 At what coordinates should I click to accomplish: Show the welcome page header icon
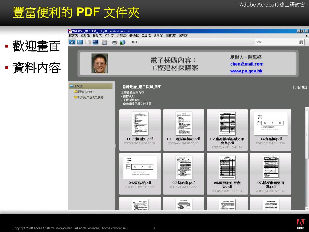coord(95,42)
